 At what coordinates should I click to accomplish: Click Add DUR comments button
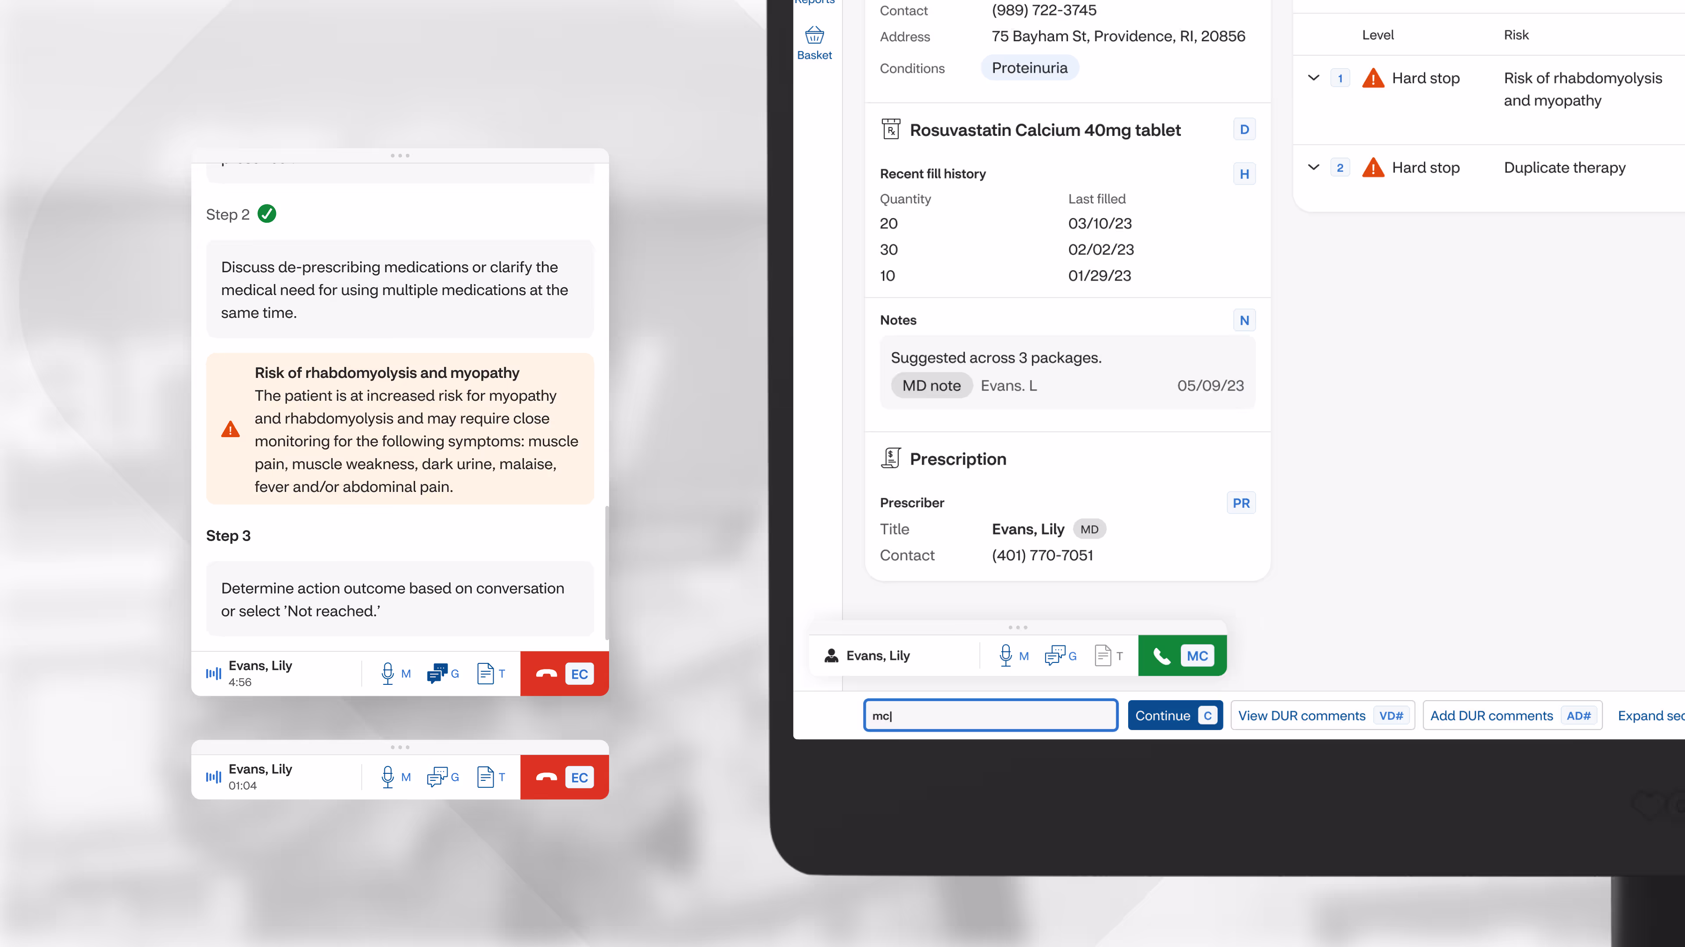(1512, 716)
